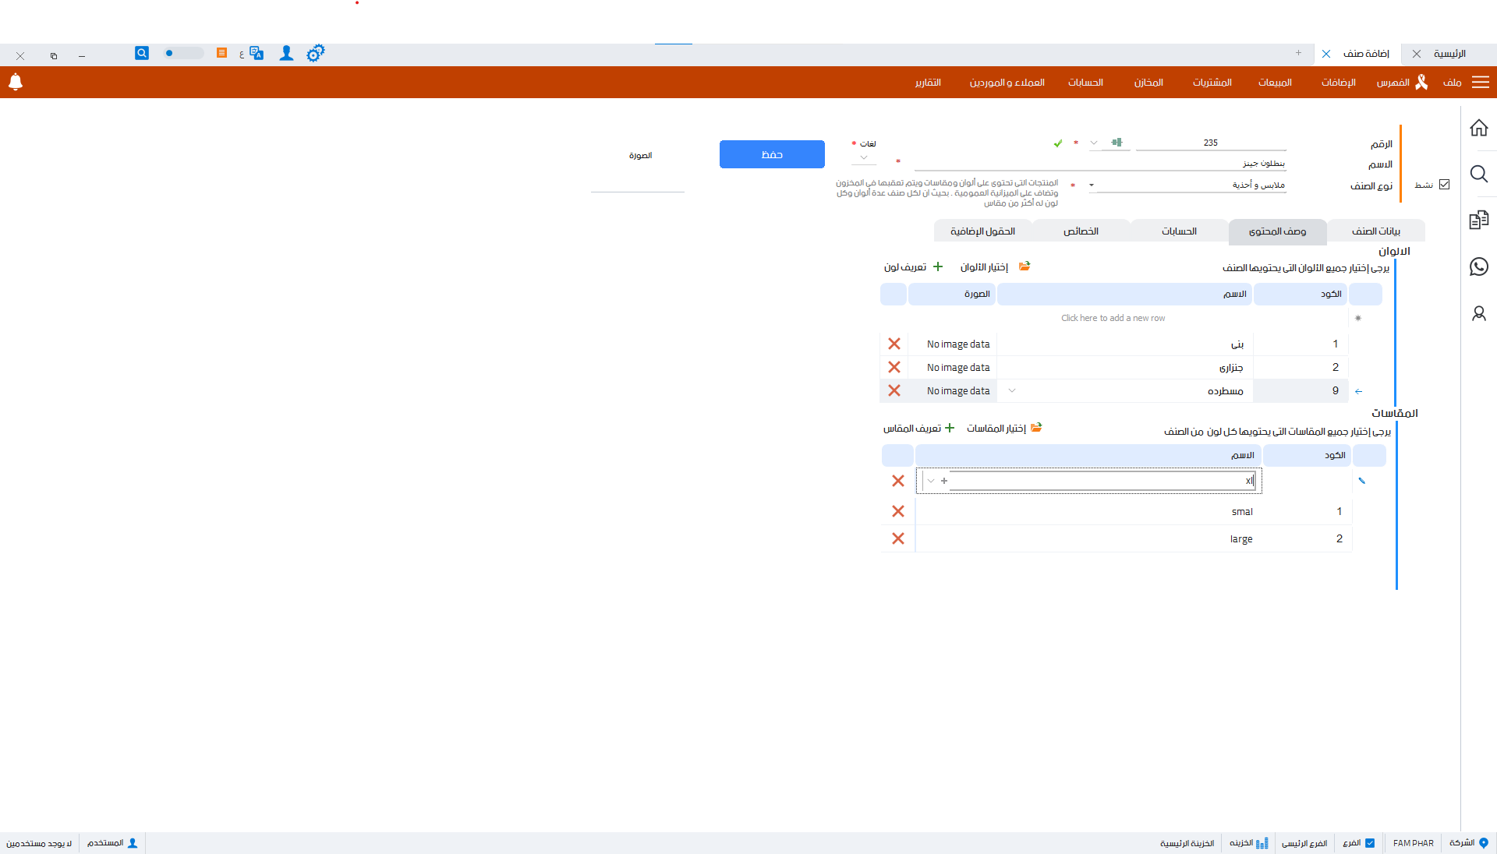
Task: Open the WhatsApp sidebar icon
Action: tap(1478, 266)
